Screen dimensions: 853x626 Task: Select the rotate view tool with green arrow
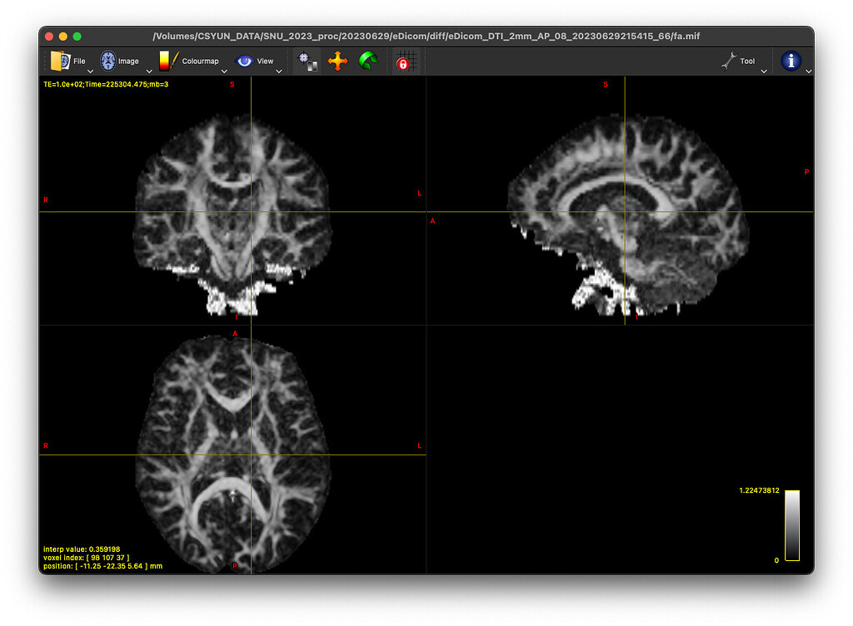pos(367,60)
